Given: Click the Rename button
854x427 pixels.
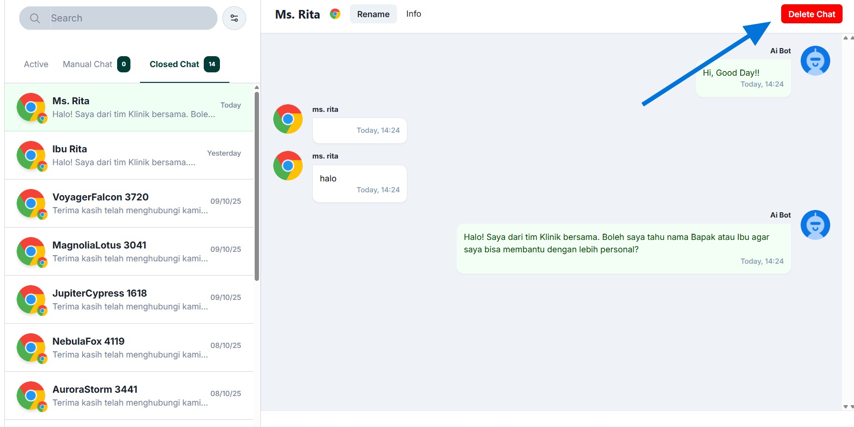Looking at the screenshot, I should pyautogui.click(x=373, y=14).
